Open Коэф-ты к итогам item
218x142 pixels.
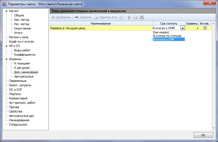(x=22, y=42)
